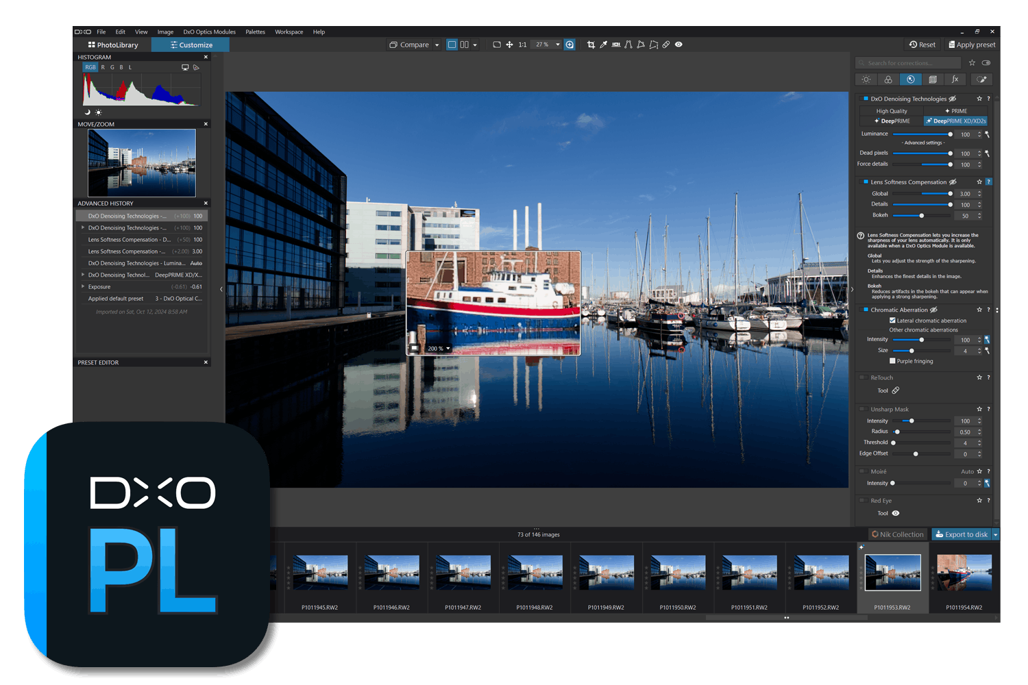
Task: Collapse the left panel with the arrow handle
Action: 221,289
